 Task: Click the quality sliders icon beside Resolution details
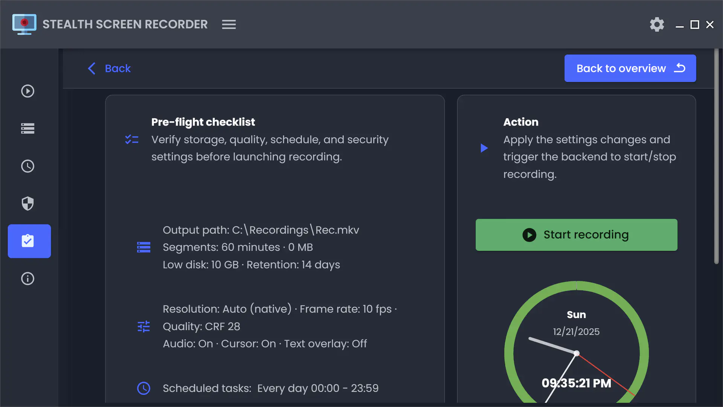[143, 326]
